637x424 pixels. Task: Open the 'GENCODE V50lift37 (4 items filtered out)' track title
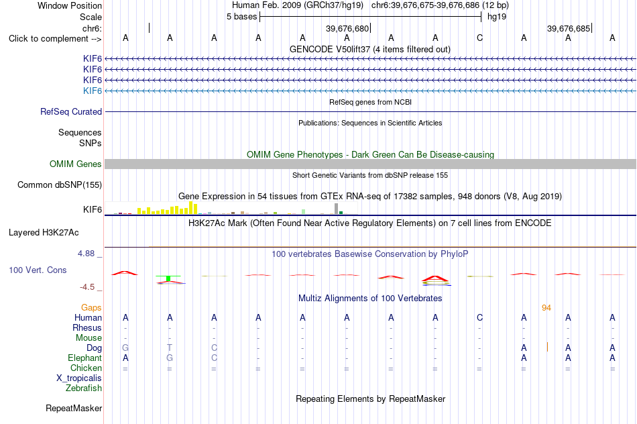coord(370,49)
